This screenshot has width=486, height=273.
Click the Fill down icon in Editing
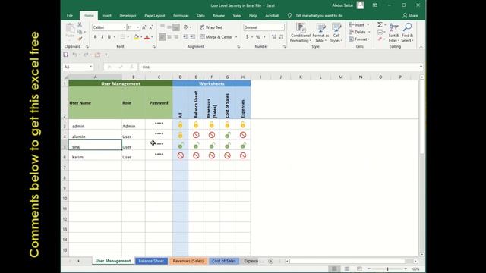pyautogui.click(x=380, y=32)
